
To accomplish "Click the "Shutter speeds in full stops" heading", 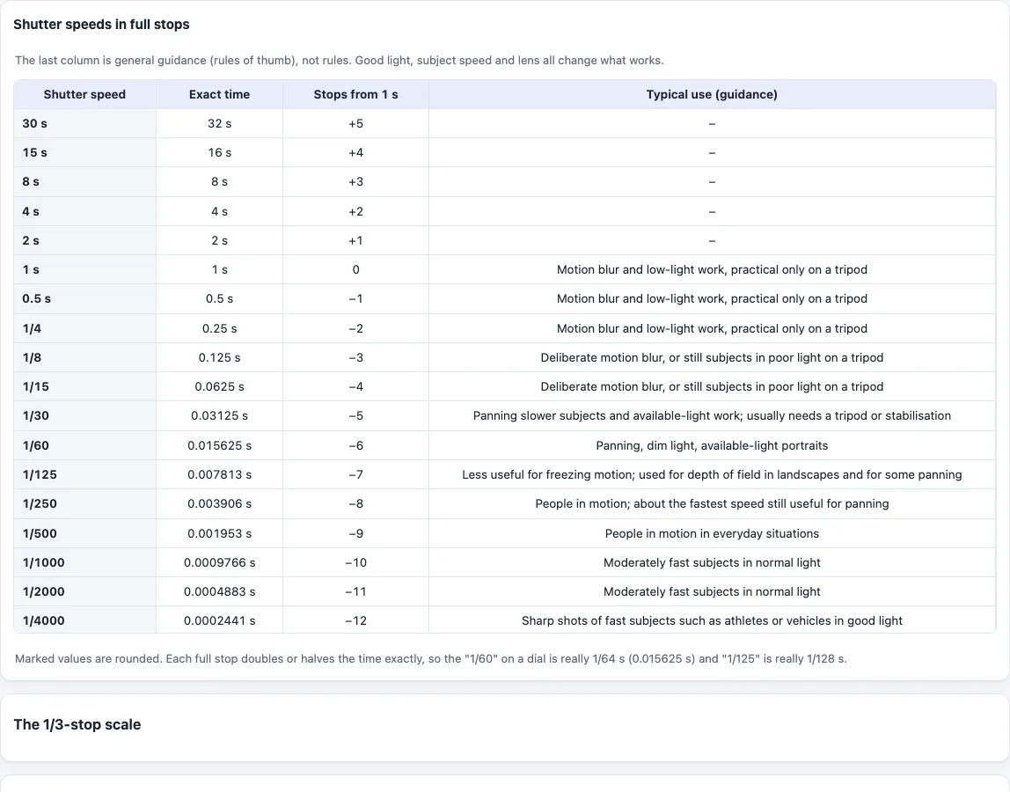I will click(x=102, y=25).
